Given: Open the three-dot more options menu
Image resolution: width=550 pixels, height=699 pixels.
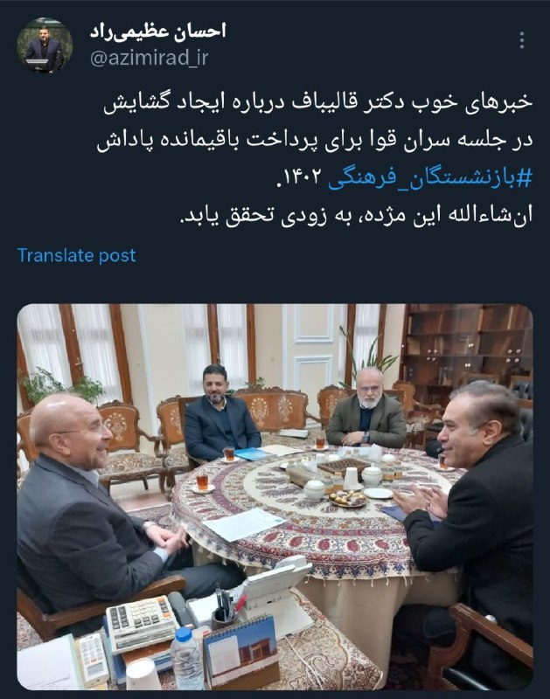Looking at the screenshot, I should 522,40.
